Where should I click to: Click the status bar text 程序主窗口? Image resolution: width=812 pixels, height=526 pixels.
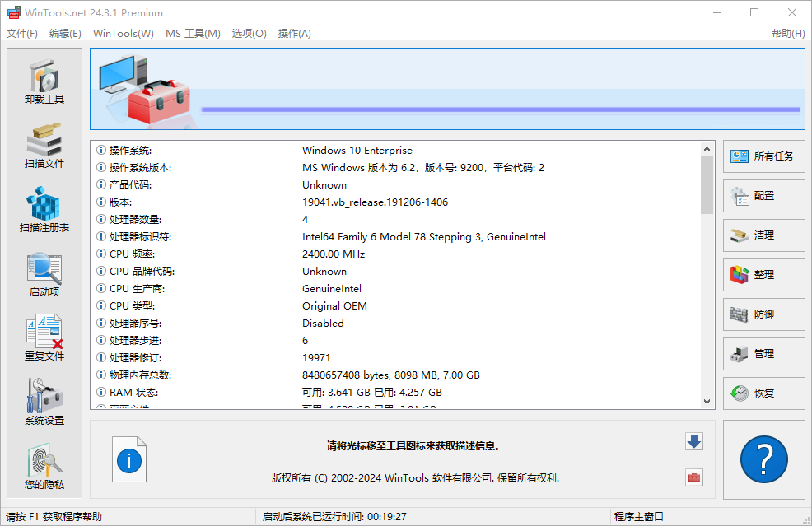point(638,517)
